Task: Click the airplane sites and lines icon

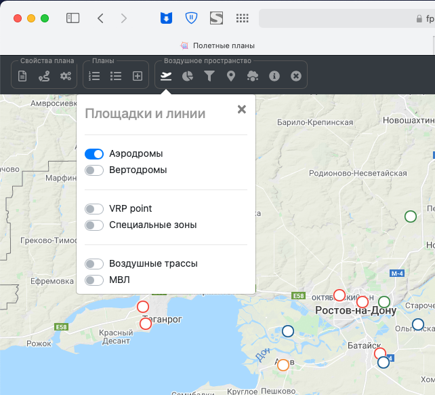Action: click(x=166, y=76)
